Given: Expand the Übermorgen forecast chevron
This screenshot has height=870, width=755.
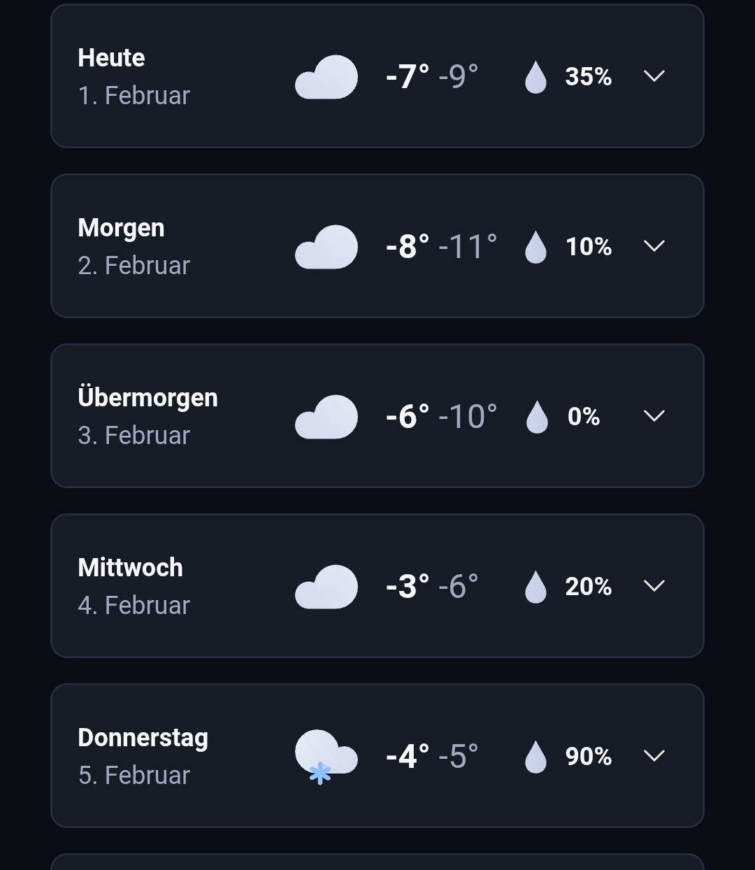Looking at the screenshot, I should [x=654, y=416].
